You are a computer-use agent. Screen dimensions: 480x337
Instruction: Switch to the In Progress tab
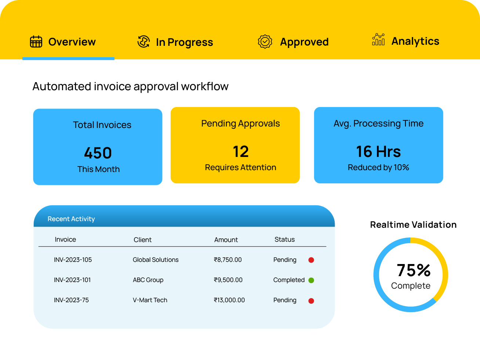[175, 42]
